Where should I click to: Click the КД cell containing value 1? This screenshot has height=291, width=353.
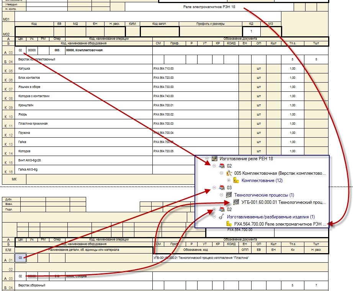click(251, 31)
